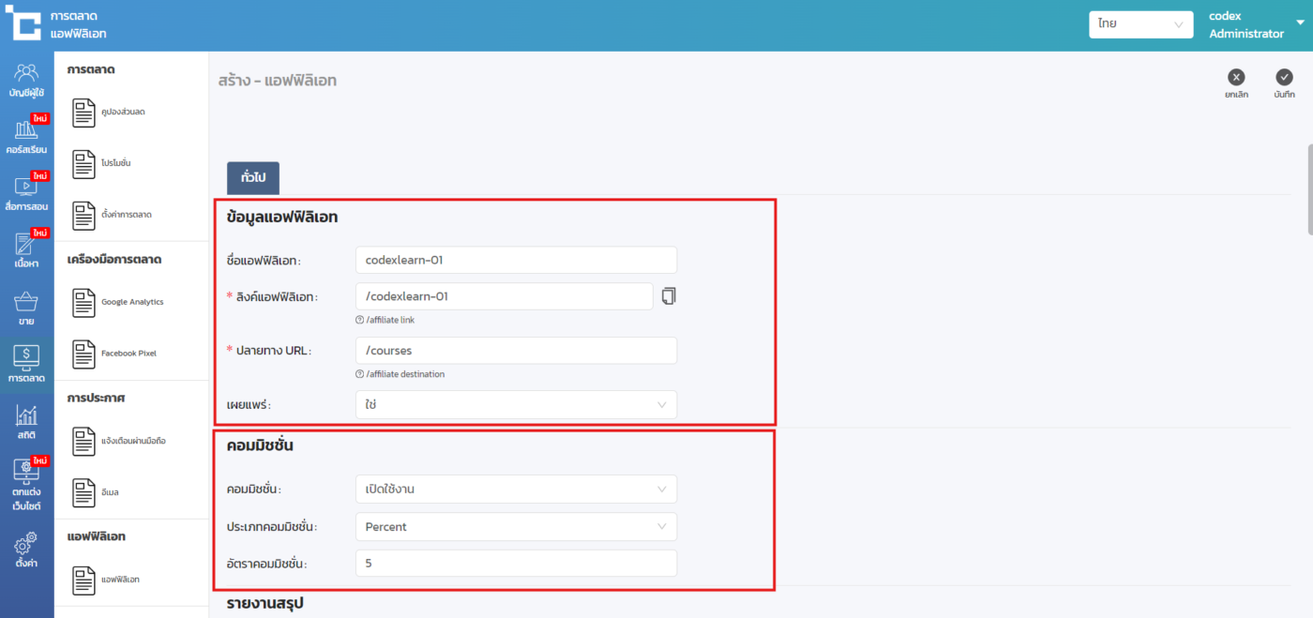Click the affiliate name input field
Image resolution: width=1313 pixels, height=618 pixels.
tap(516, 260)
